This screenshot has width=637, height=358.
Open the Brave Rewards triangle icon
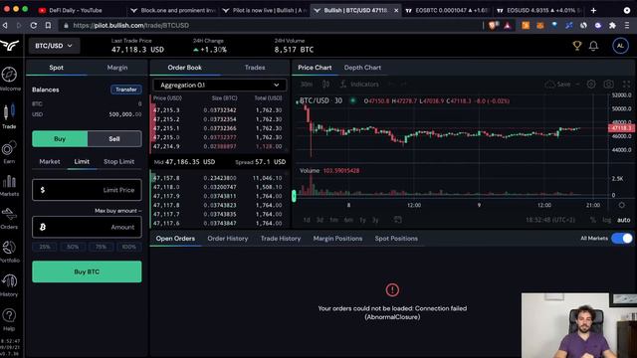[508, 25]
